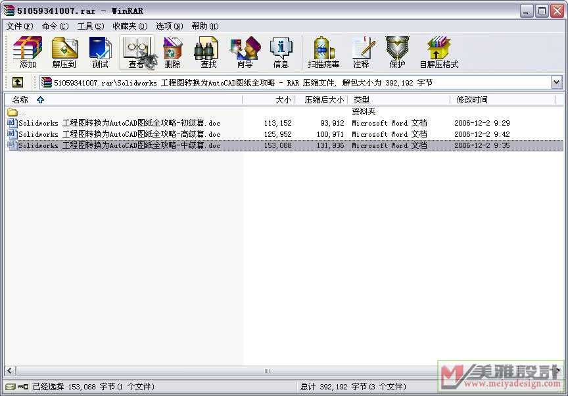Launch the 向导 (Wizard) tool
This screenshot has width=568, height=396.
point(245,52)
